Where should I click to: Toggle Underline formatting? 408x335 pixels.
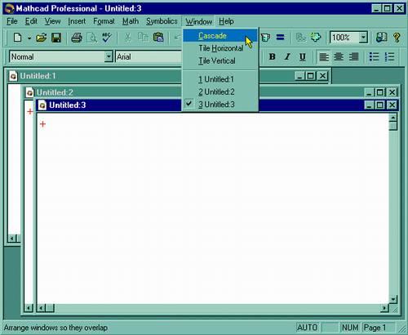point(302,56)
